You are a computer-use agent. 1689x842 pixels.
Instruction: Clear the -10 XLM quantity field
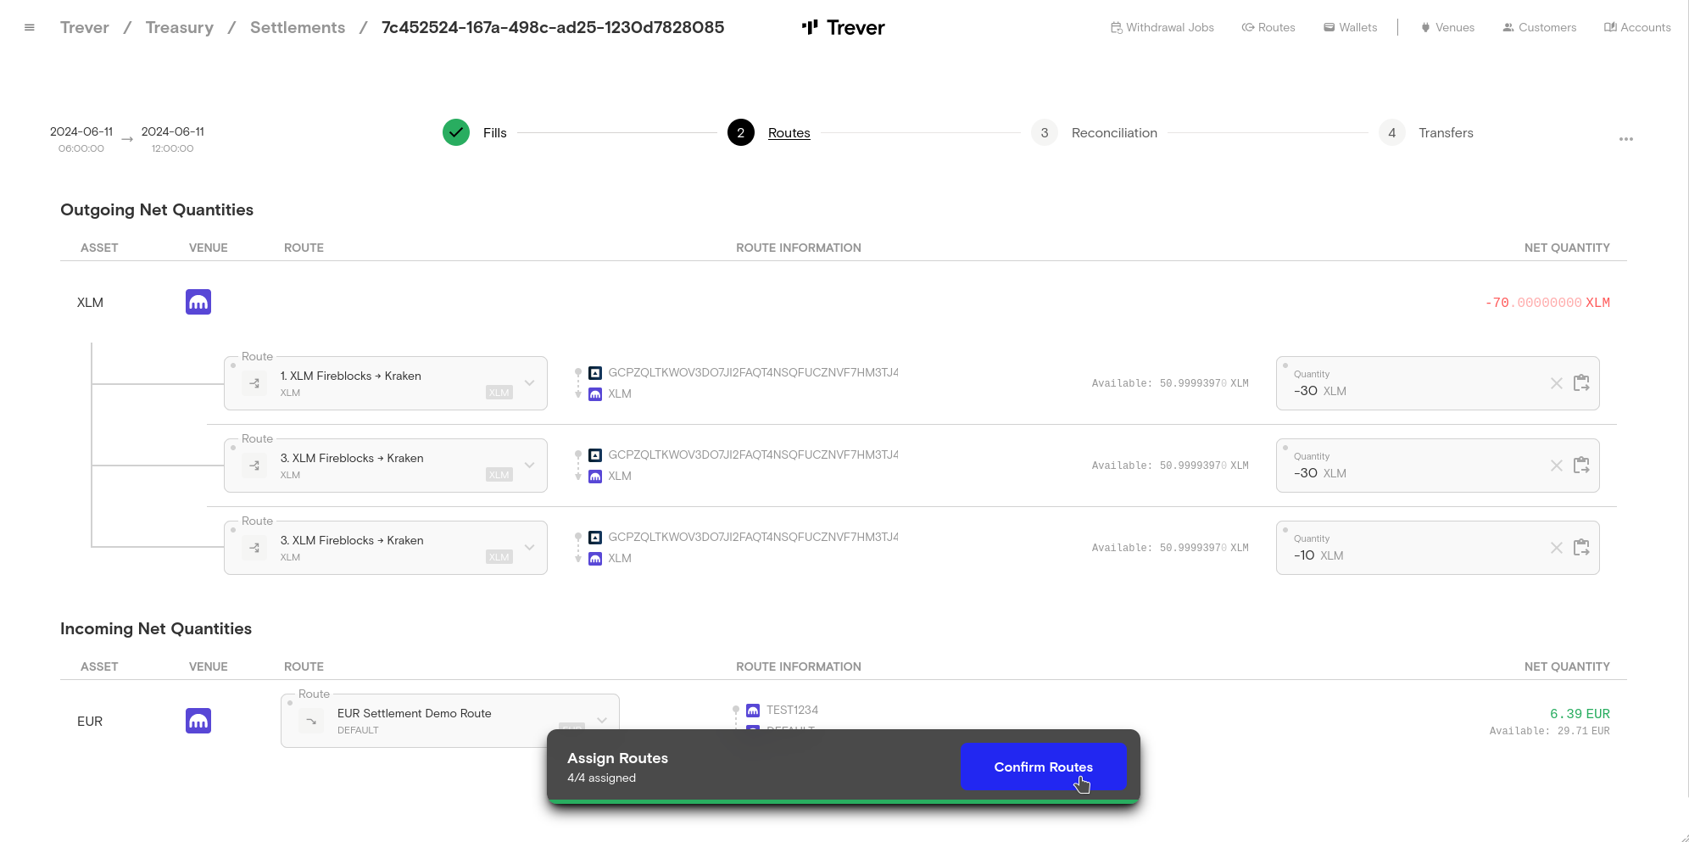tap(1556, 548)
